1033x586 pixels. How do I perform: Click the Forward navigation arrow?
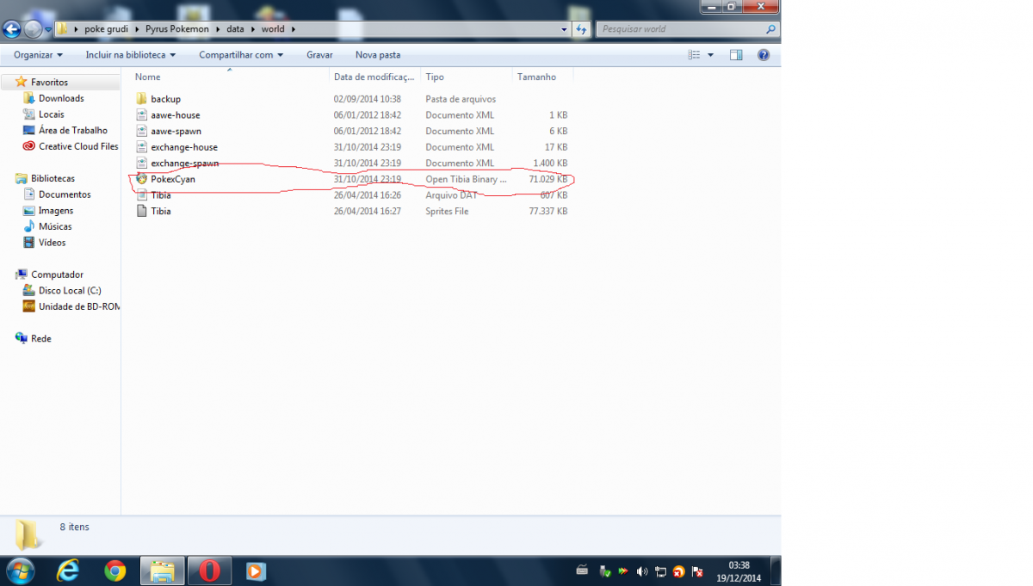point(34,29)
